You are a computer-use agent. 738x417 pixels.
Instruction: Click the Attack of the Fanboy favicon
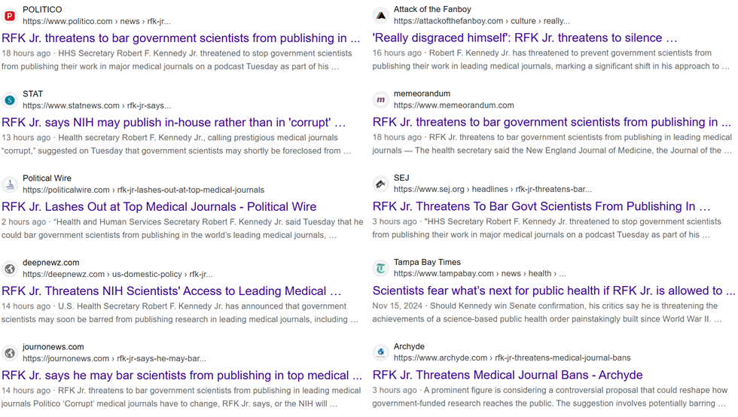[380, 16]
